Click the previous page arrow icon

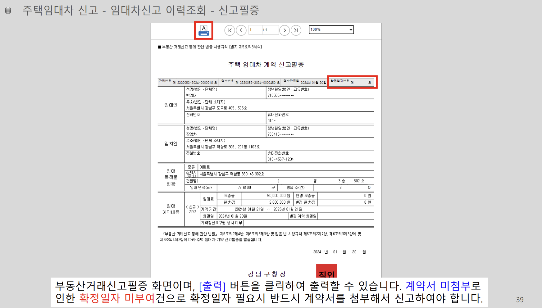click(x=241, y=30)
